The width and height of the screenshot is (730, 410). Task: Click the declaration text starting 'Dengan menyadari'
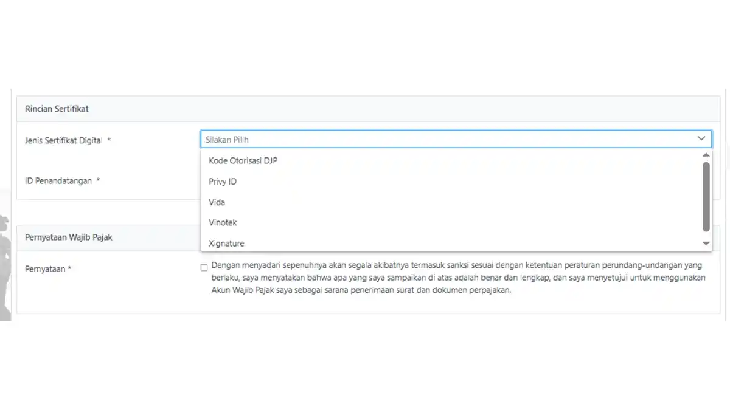tap(456, 278)
